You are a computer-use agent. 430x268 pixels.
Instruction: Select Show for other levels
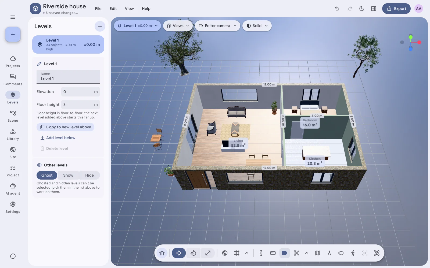[68, 175]
